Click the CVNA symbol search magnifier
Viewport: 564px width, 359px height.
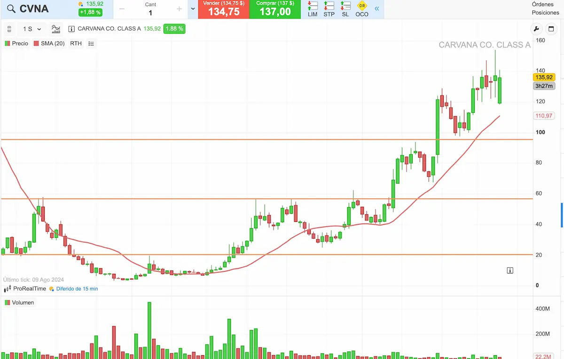(11, 9)
